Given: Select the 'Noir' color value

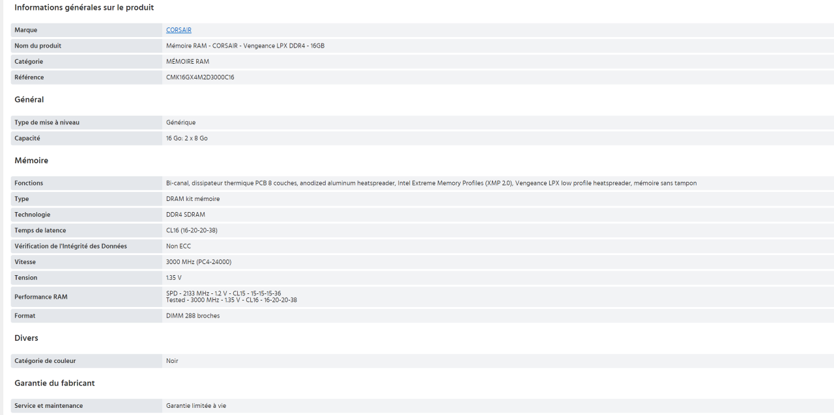Looking at the screenshot, I should pos(172,360).
